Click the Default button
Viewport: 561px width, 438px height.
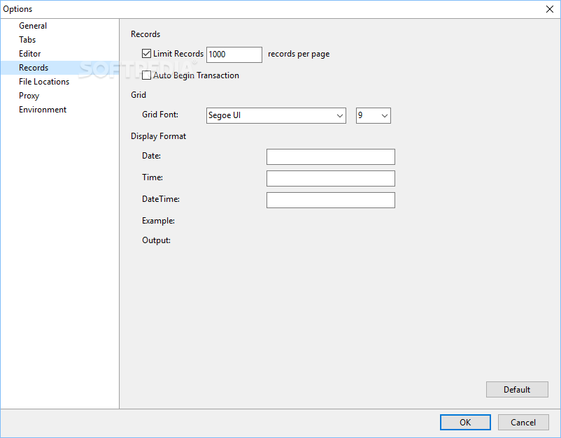click(517, 389)
